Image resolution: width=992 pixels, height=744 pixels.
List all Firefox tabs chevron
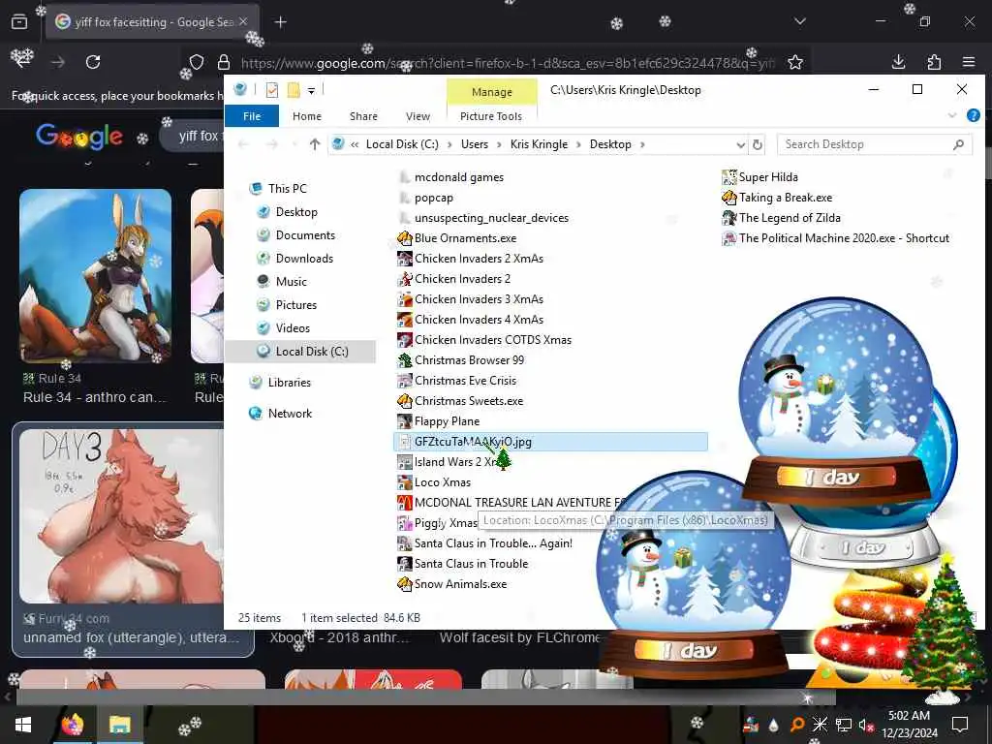[x=800, y=21]
